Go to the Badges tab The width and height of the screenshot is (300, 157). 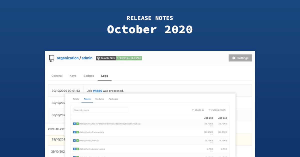point(89,75)
